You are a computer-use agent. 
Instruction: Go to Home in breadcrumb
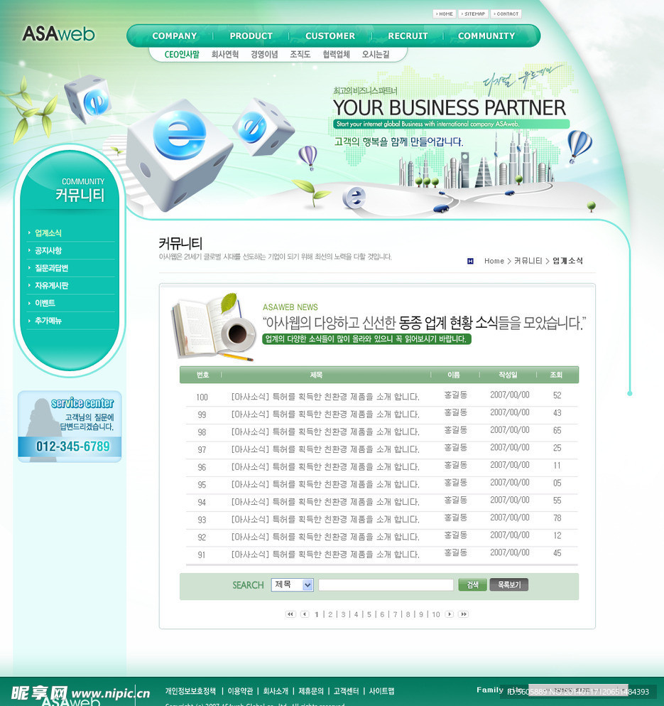click(x=494, y=261)
